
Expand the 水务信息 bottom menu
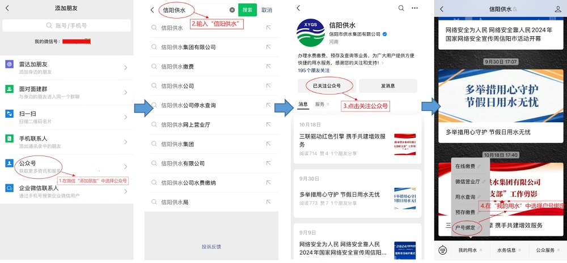[x=508, y=249]
